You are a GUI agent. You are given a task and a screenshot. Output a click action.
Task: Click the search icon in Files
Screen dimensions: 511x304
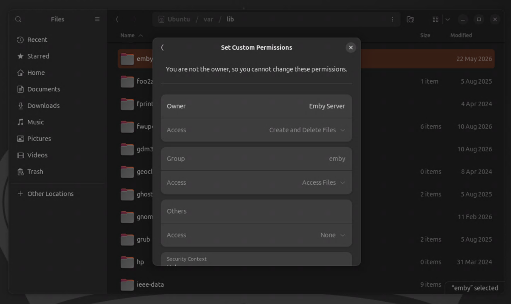coord(18,19)
